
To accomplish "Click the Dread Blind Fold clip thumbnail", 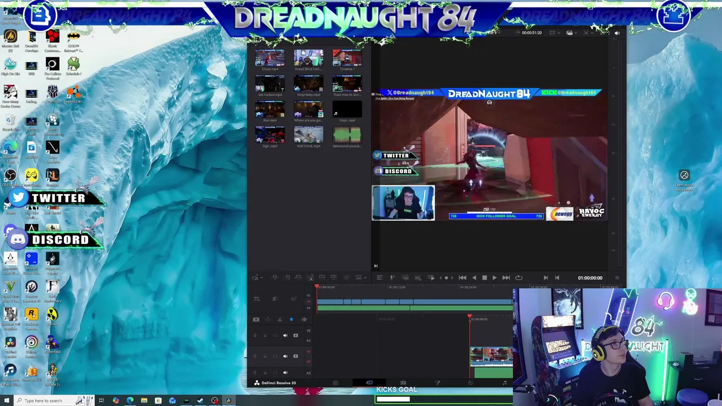I will (x=309, y=58).
